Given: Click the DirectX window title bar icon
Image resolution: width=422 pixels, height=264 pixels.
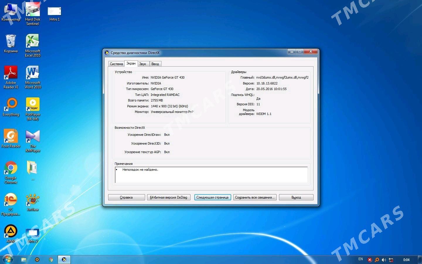Looking at the screenshot, I should [107, 53].
